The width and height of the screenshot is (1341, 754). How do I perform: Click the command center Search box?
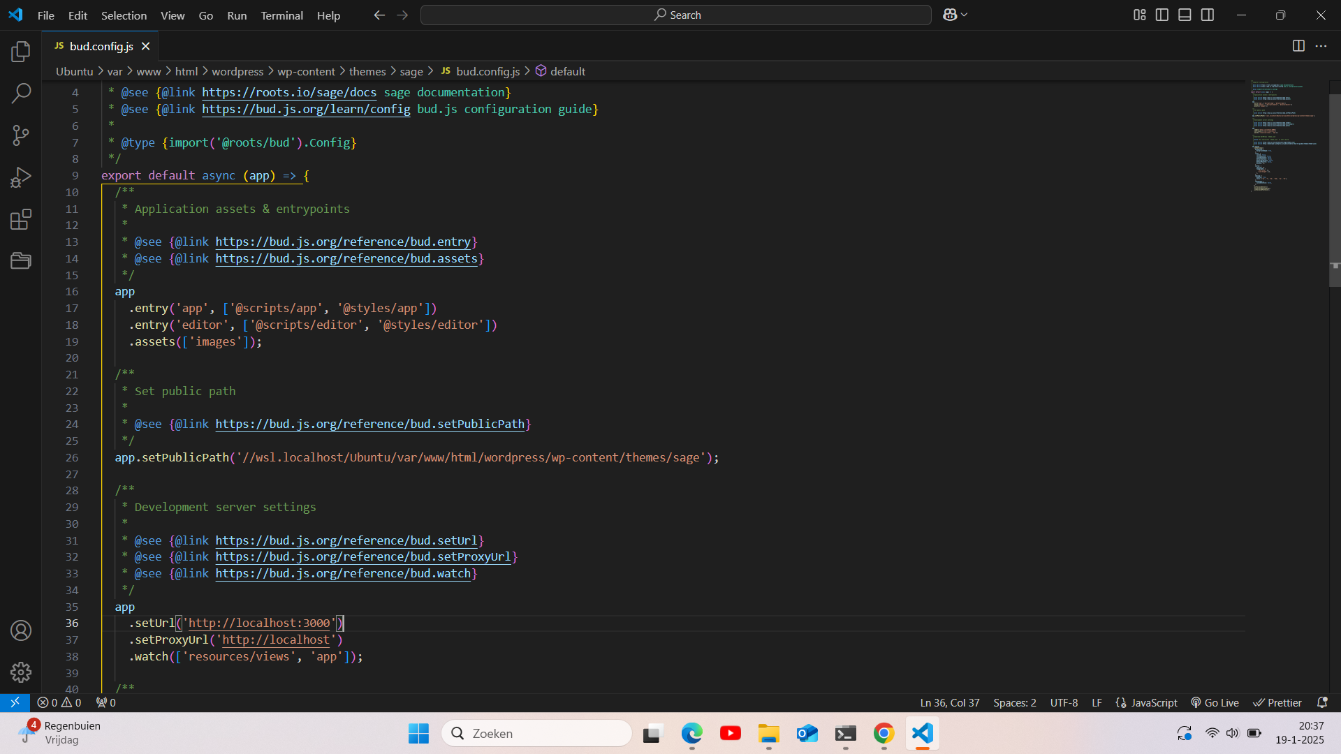[676, 15]
